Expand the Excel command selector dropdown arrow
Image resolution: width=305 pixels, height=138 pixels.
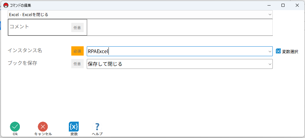click(270, 15)
